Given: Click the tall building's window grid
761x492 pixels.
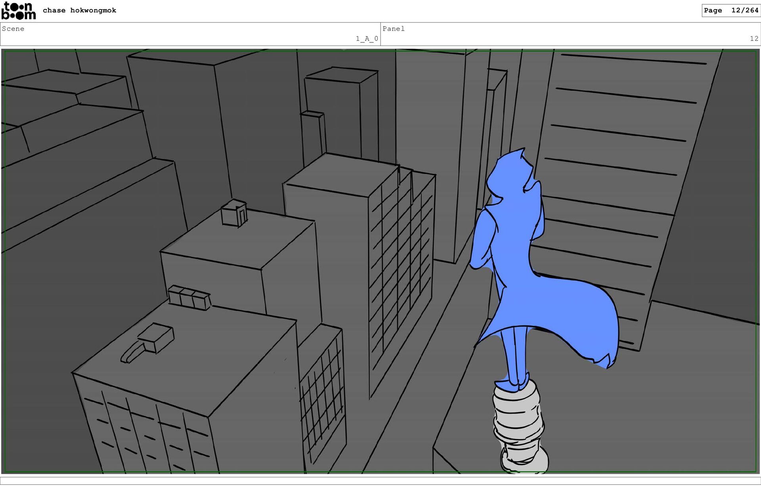Looking at the screenshot, I should click(400, 273).
